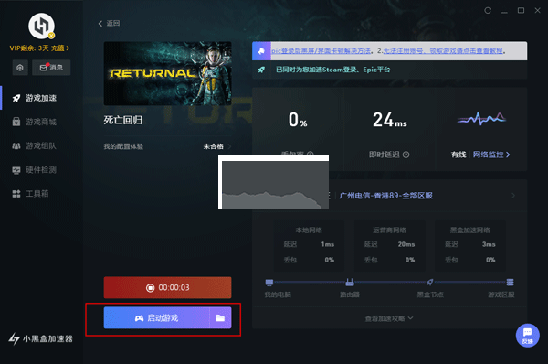Image resolution: width=548 pixels, height=364 pixels.
Task: Click rocket icon beside Steam acceleration notice
Action: (261, 70)
